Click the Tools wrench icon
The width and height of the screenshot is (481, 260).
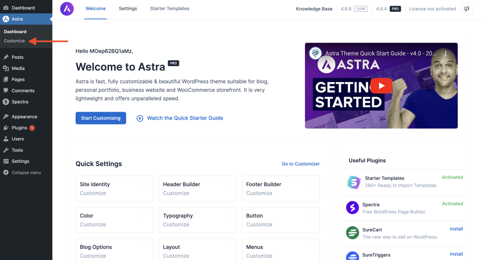pyautogui.click(x=6, y=150)
